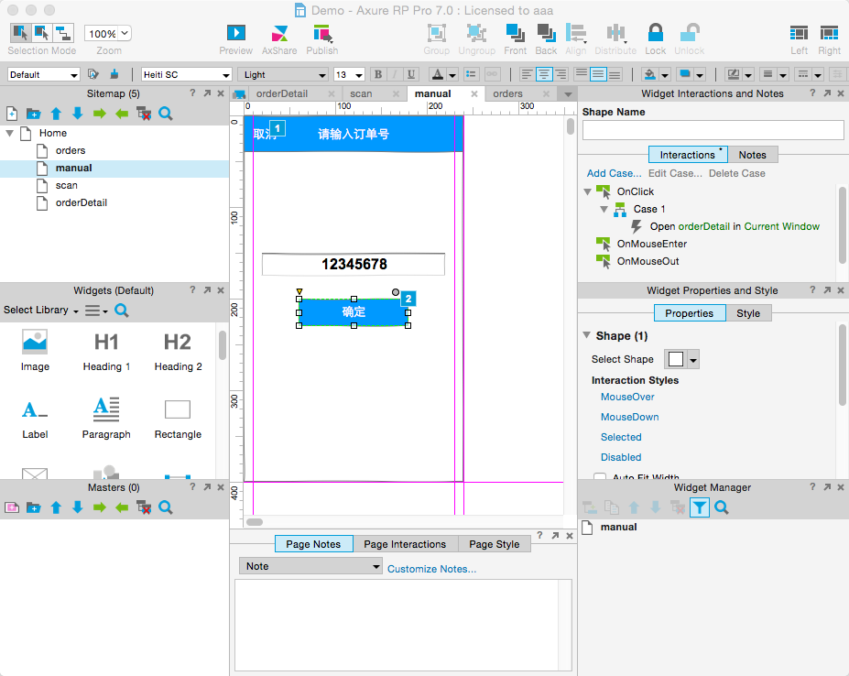Toggle center text alignment

[x=544, y=74]
